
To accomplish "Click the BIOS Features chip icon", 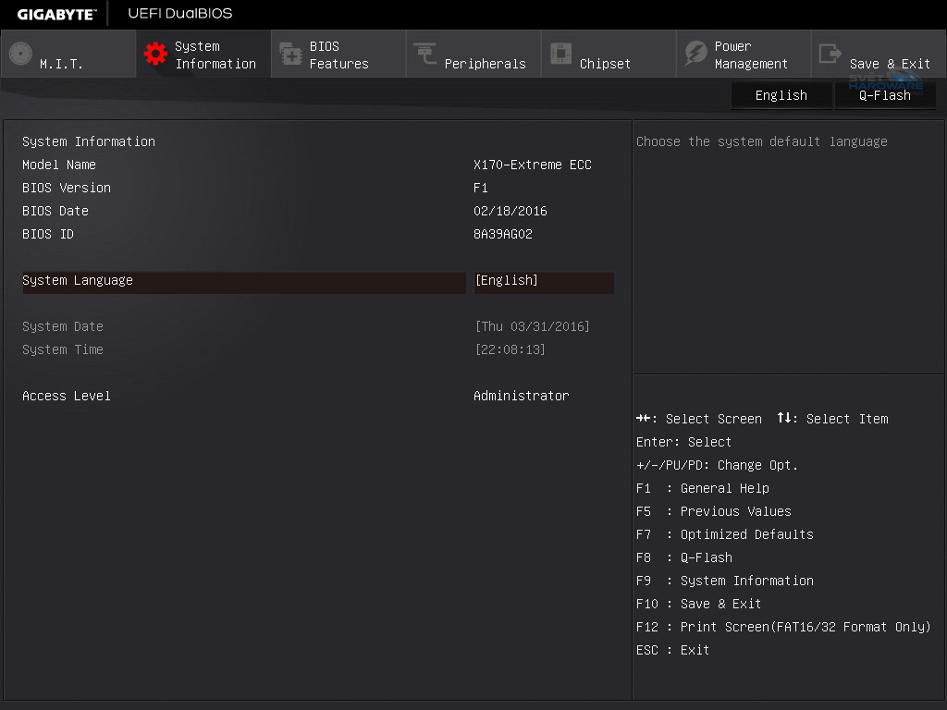I will (290, 55).
